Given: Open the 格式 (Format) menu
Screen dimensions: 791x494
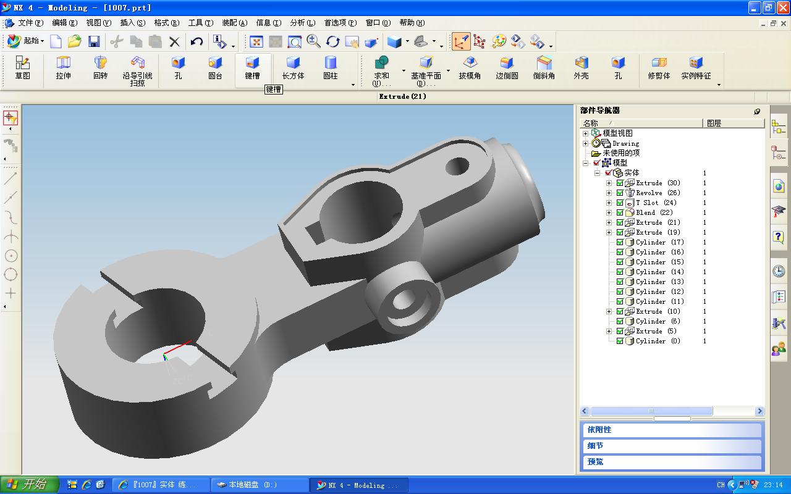Looking at the screenshot, I should click(x=166, y=23).
